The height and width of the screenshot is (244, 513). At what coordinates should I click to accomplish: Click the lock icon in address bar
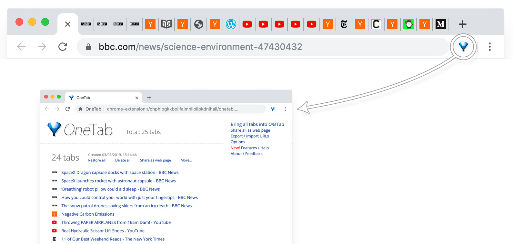coord(88,47)
